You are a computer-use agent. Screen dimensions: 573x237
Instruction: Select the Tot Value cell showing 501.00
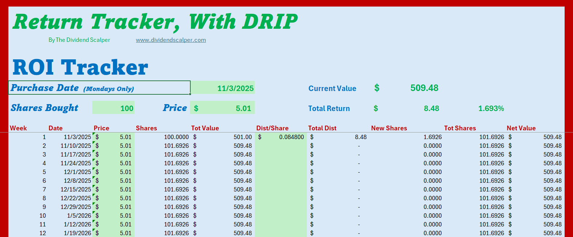tap(222, 137)
